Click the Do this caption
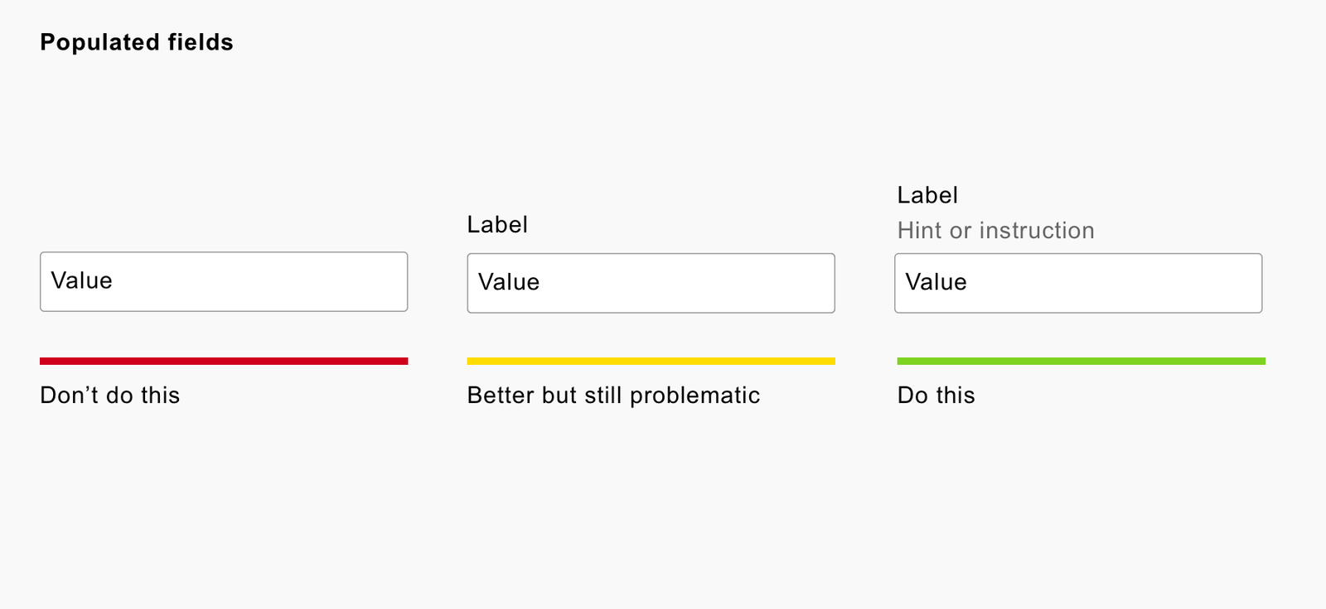Image resolution: width=1326 pixels, height=609 pixels. tap(936, 396)
